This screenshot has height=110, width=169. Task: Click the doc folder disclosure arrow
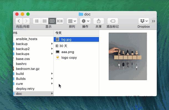52,93
